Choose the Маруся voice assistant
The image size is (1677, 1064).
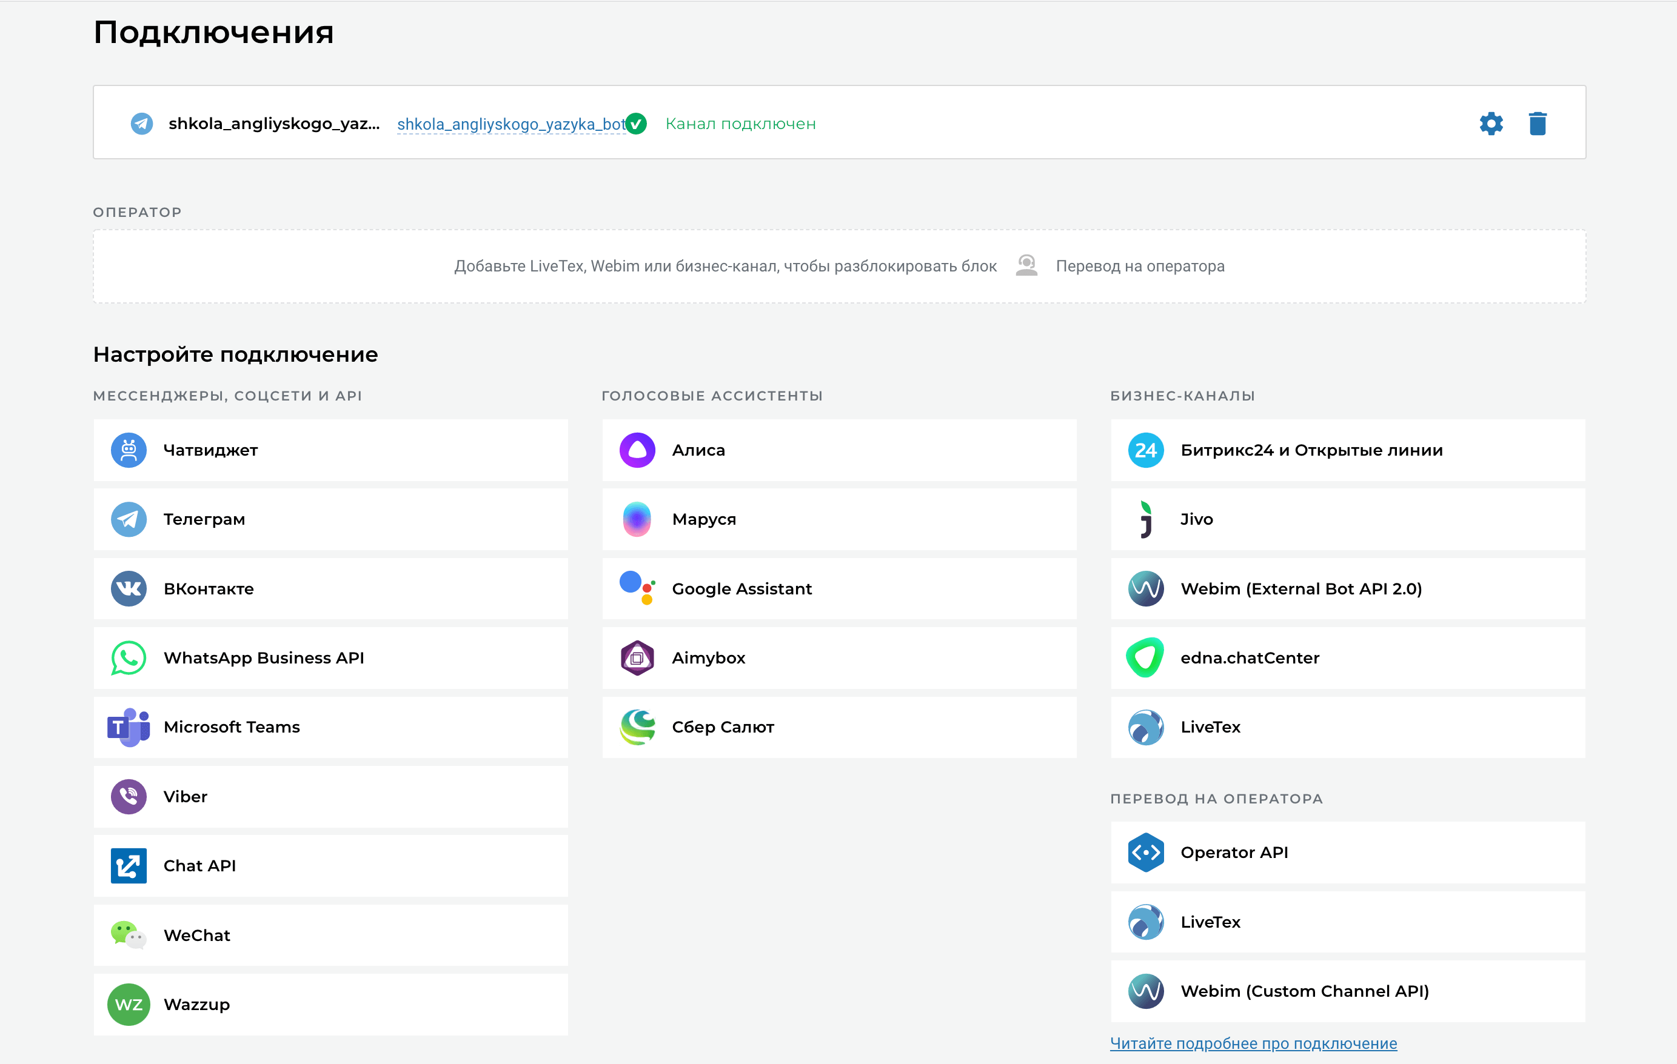click(x=839, y=519)
